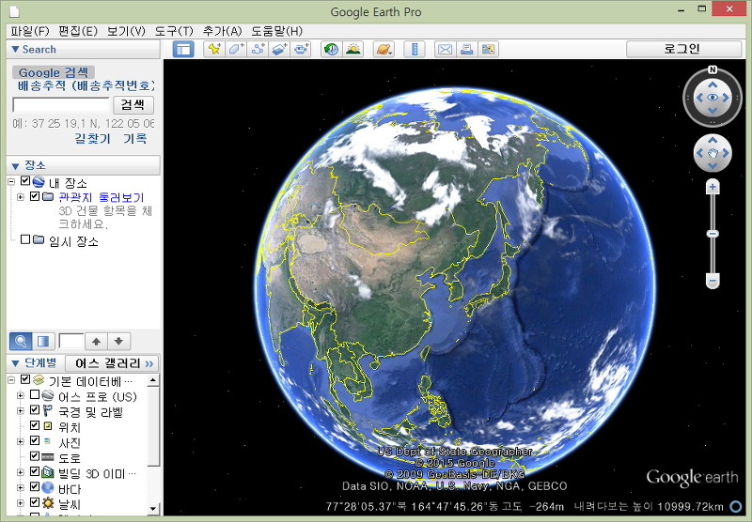Open the 길찾기 directions link
Viewport: 752px width, 522px height.
92,138
